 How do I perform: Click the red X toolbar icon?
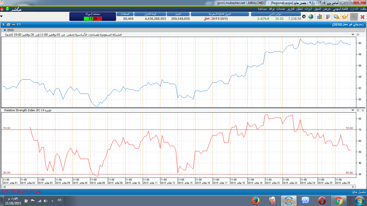[362, 17]
